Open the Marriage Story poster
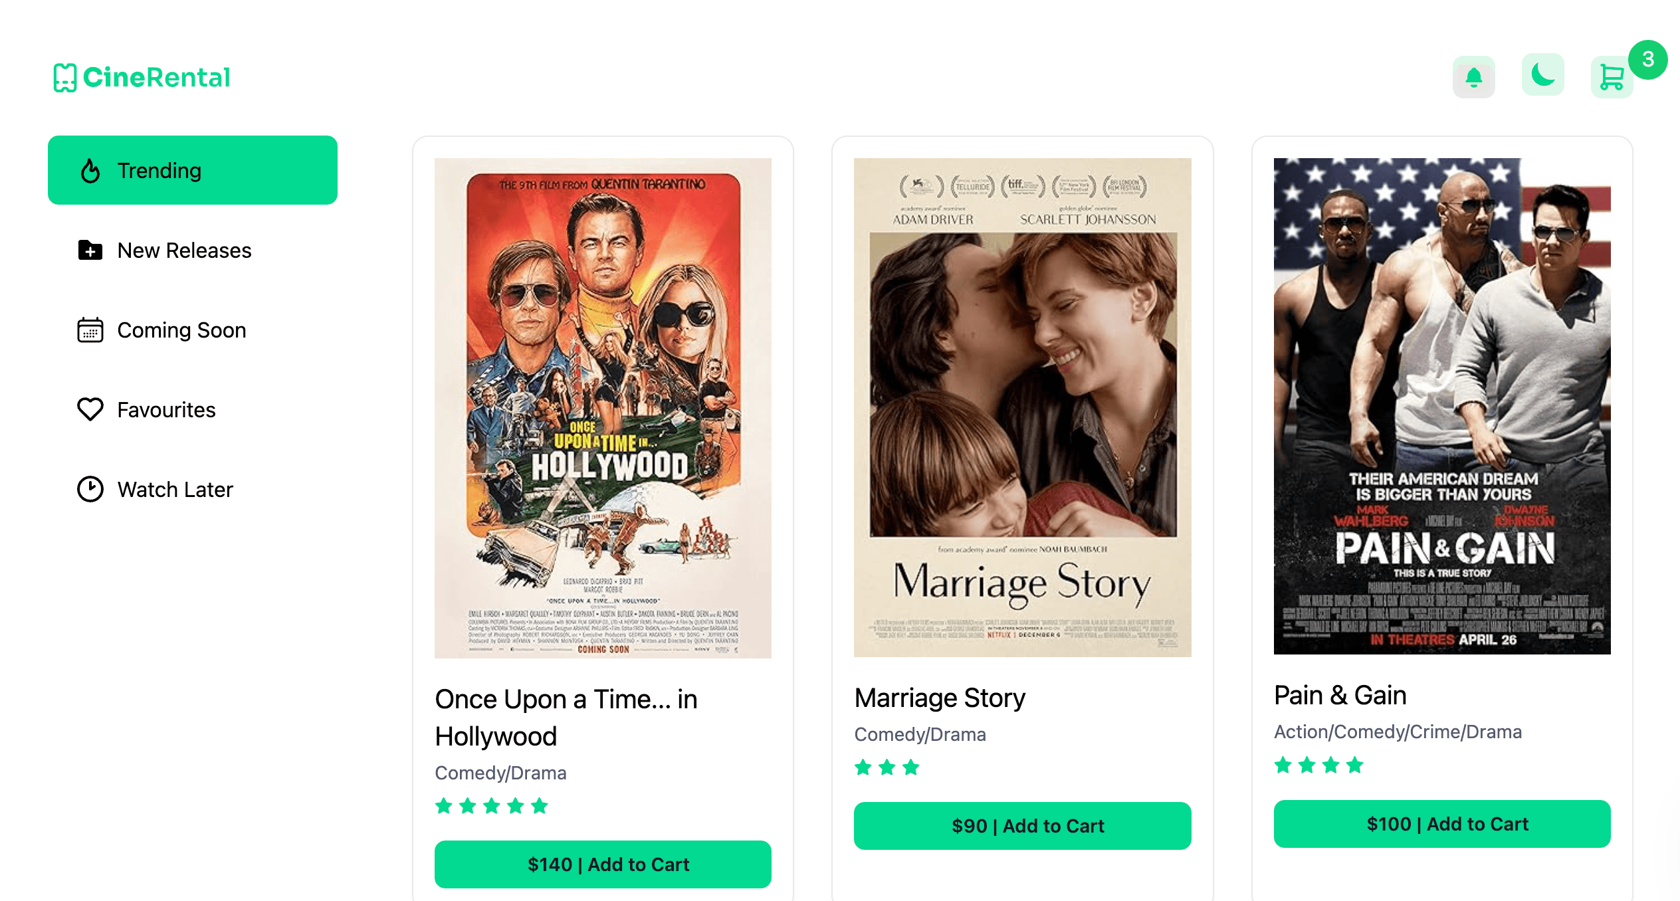This screenshot has height=901, width=1680. click(1022, 407)
